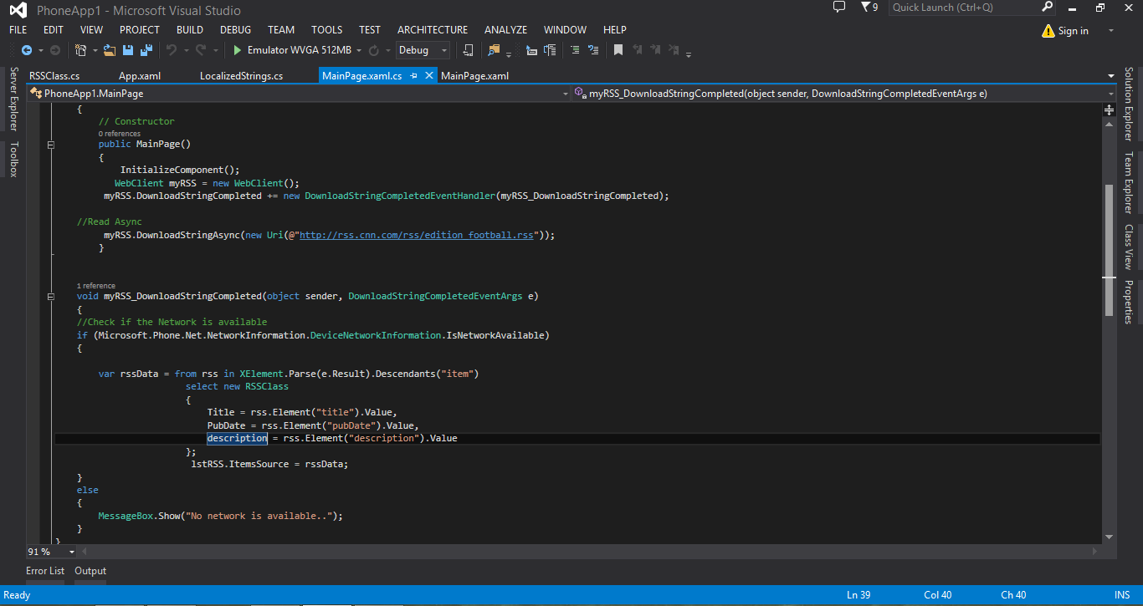Click the New Project toolbar icon
Image resolution: width=1143 pixels, height=606 pixels.
tap(80, 50)
